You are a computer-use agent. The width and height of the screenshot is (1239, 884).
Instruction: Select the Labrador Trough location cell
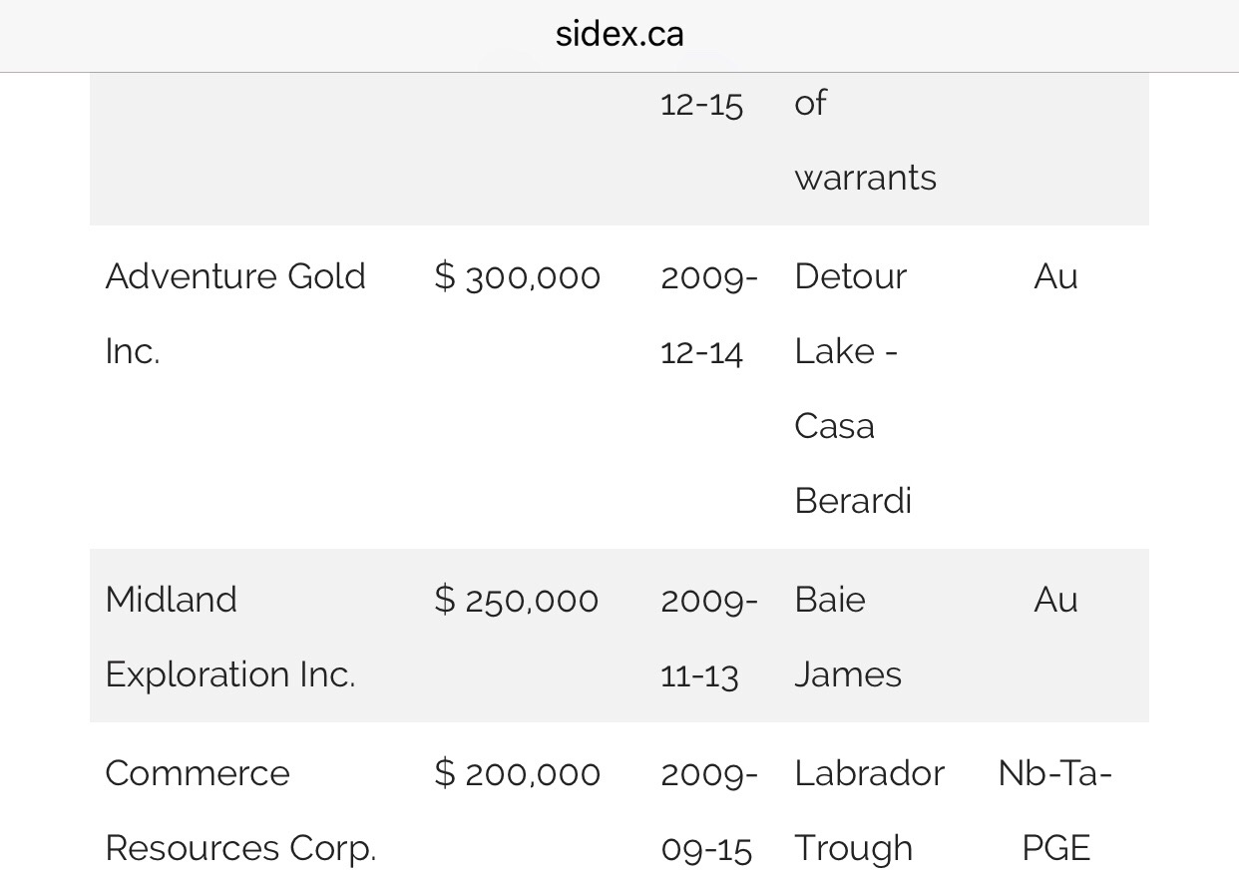tap(869, 810)
